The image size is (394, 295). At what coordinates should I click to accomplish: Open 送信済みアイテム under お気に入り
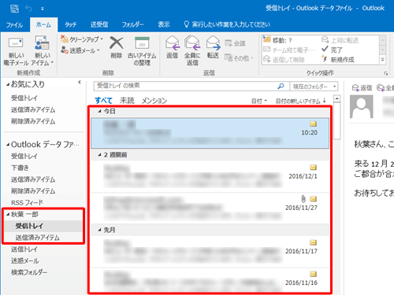point(33,109)
